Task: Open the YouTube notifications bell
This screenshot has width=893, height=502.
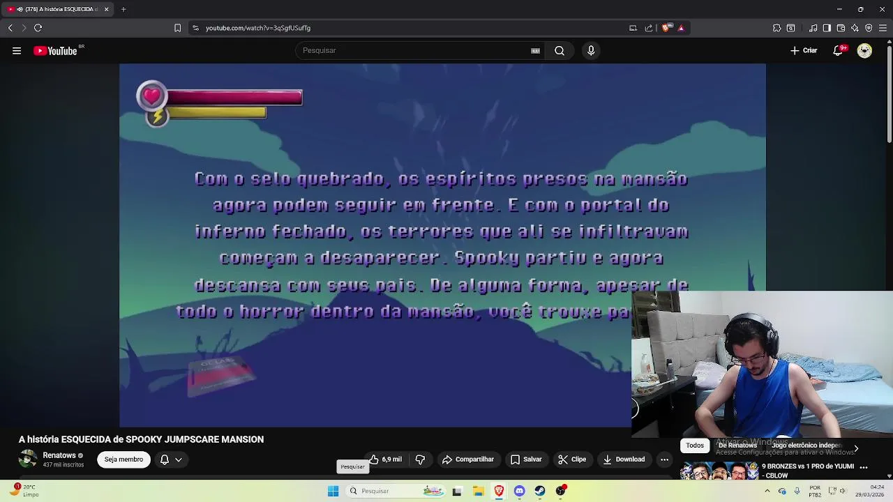Action: tap(839, 50)
